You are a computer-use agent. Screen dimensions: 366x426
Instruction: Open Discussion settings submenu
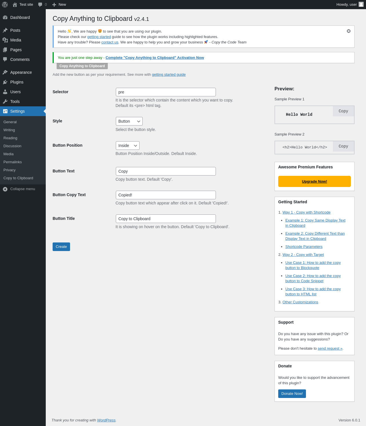[x=12, y=146]
